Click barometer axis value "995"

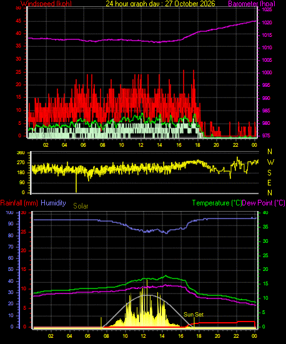(x=266, y=85)
